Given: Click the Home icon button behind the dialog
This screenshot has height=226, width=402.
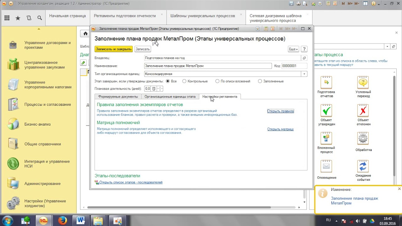Looking at the screenshot, I should coord(85,34).
